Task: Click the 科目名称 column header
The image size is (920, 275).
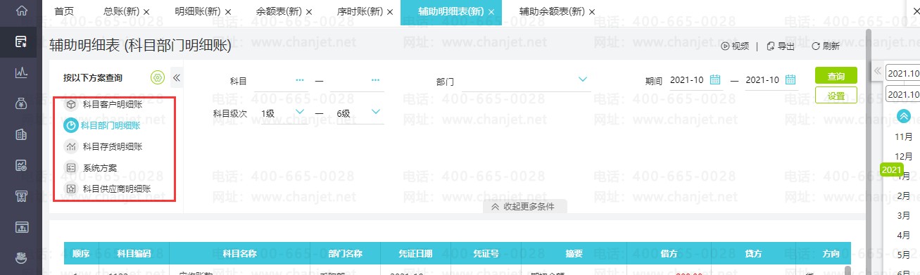Action: coord(239,253)
